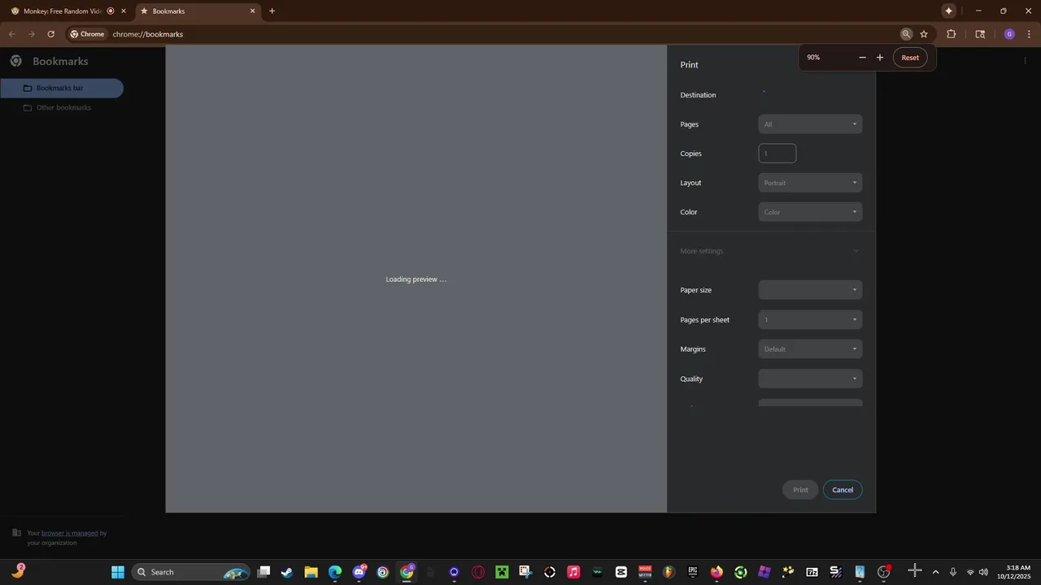Open the Pages per sheet dropdown

click(x=810, y=320)
